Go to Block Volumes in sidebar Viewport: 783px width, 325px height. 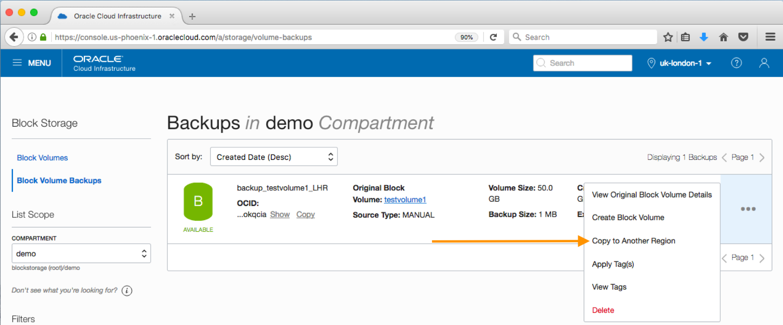pos(42,158)
